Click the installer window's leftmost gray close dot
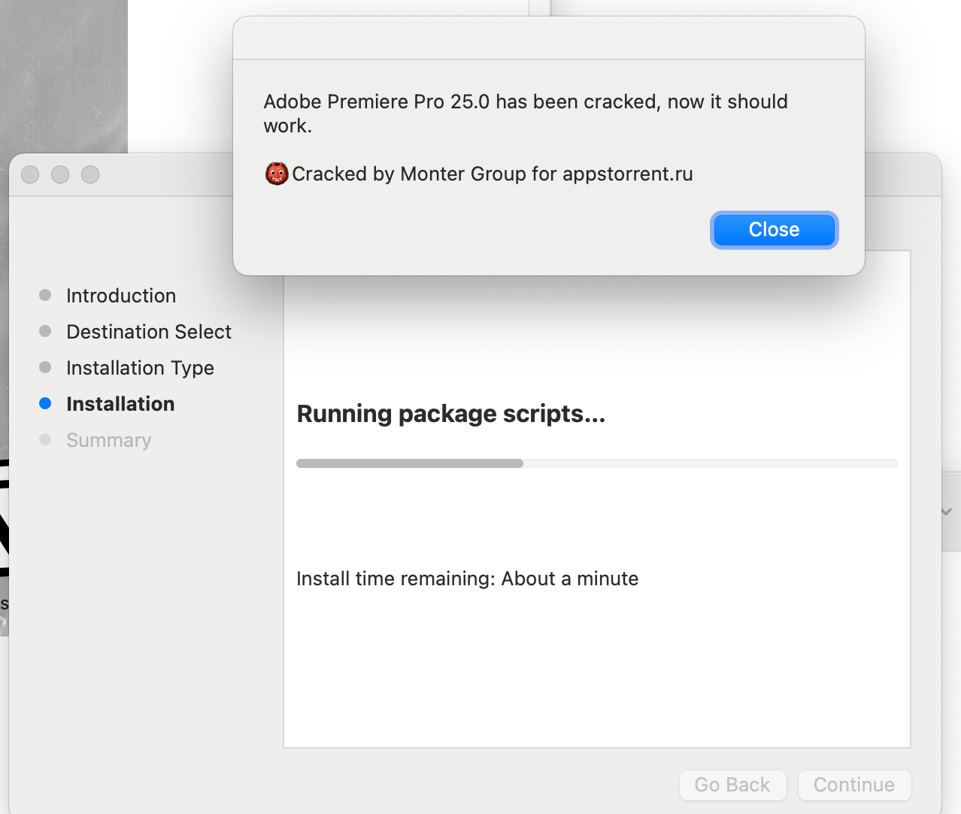Viewport: 961px width, 814px height. click(30, 175)
